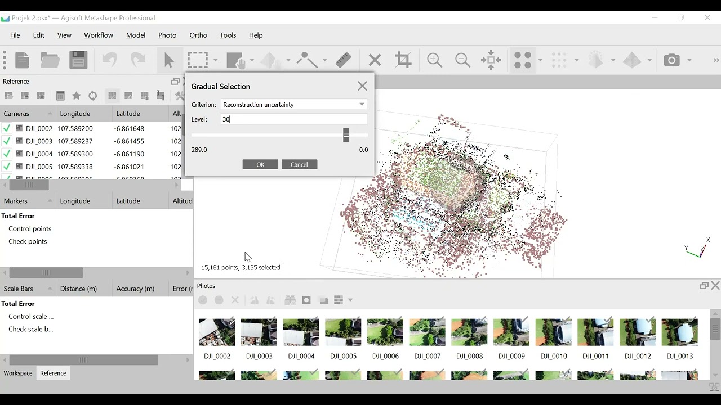Select the Move Region tool
721x405 pixels.
[x=235, y=60]
